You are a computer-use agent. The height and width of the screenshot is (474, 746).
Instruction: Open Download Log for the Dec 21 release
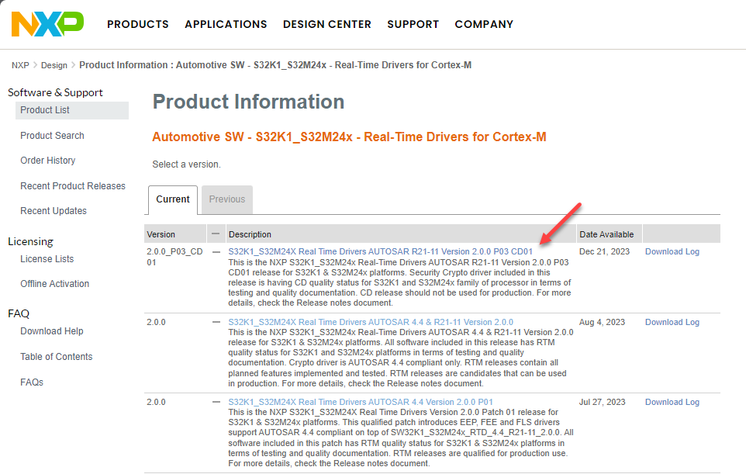click(672, 251)
